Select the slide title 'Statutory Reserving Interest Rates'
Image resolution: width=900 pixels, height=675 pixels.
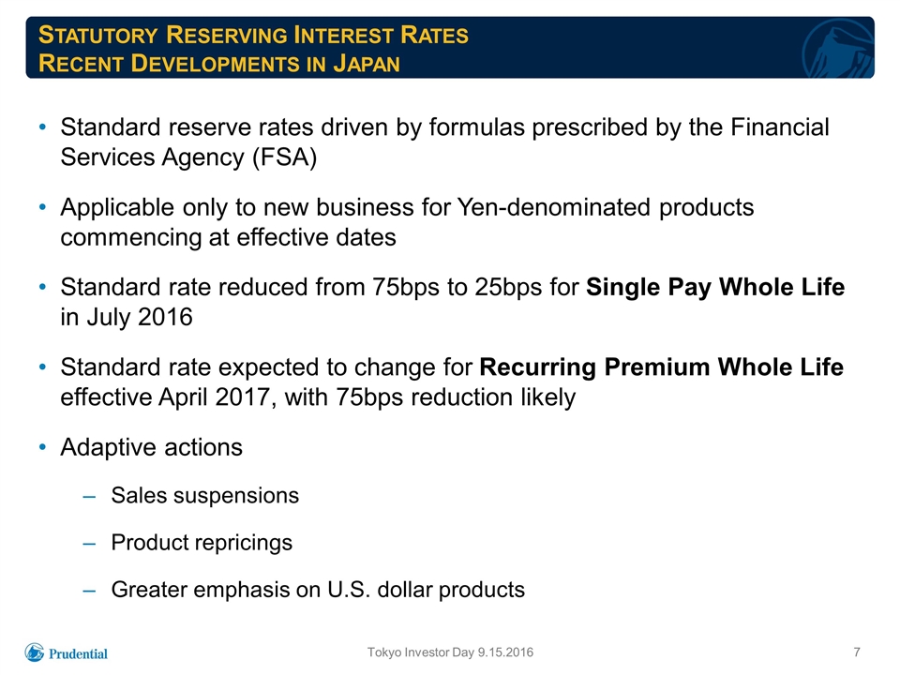coord(253,35)
